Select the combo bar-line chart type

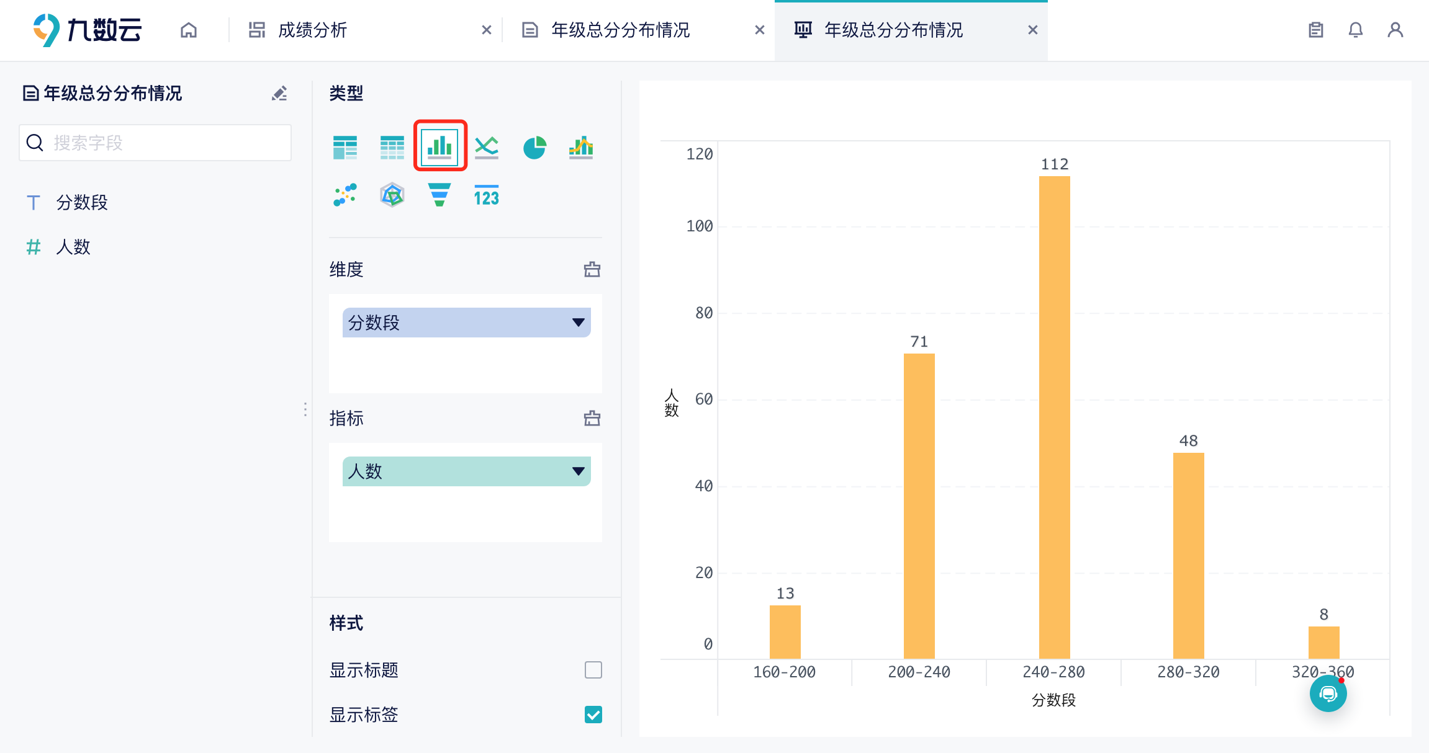click(581, 148)
